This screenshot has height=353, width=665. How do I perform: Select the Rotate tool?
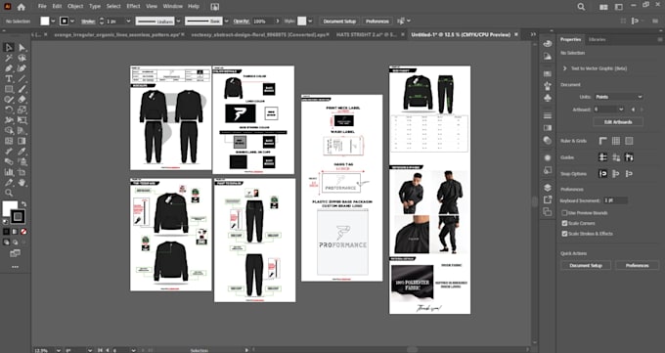tap(9, 110)
